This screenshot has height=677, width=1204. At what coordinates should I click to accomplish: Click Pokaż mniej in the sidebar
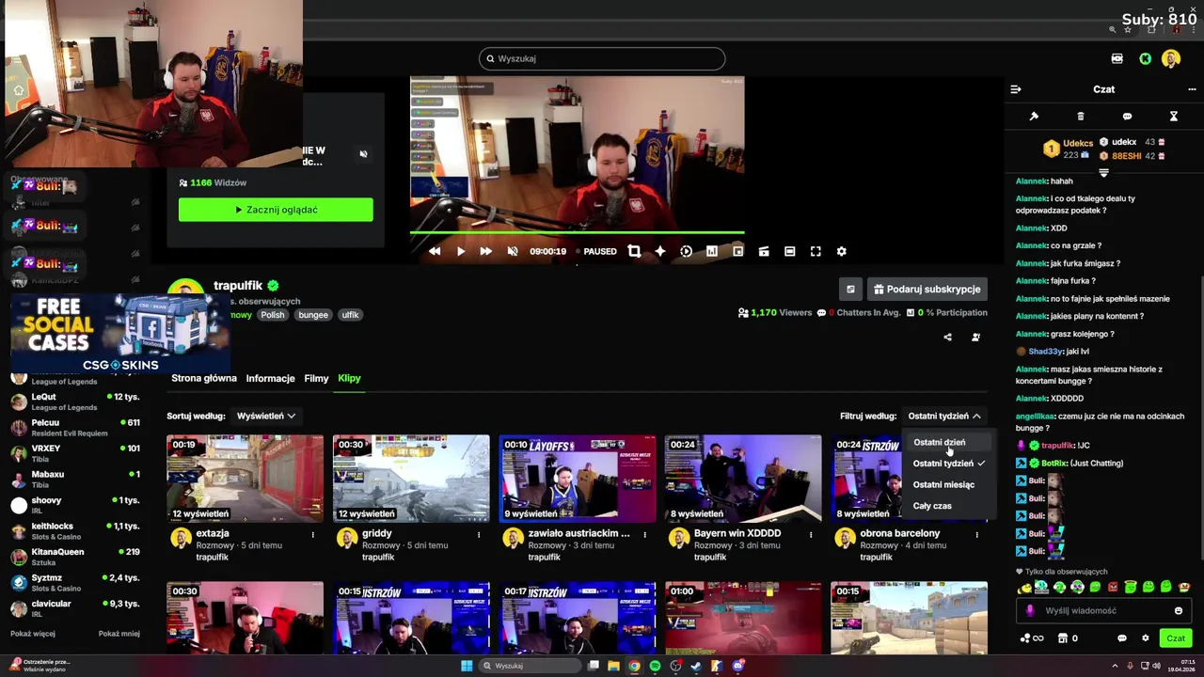click(119, 634)
